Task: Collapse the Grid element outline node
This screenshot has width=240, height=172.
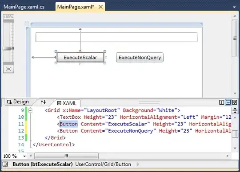Action: point(31,110)
